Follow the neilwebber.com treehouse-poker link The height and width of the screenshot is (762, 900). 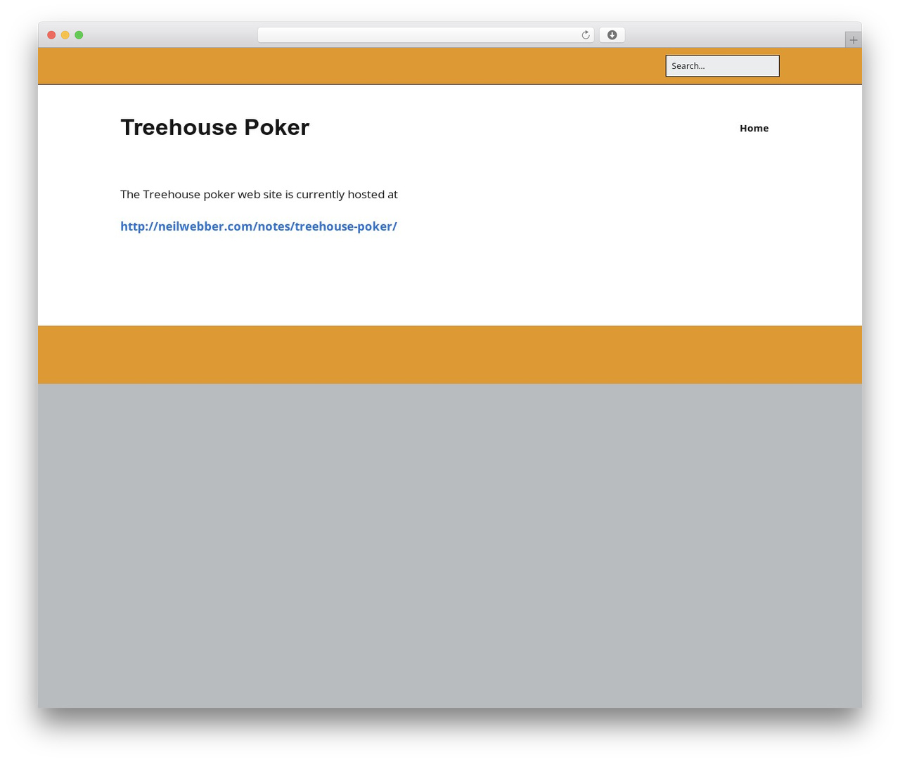tap(259, 226)
